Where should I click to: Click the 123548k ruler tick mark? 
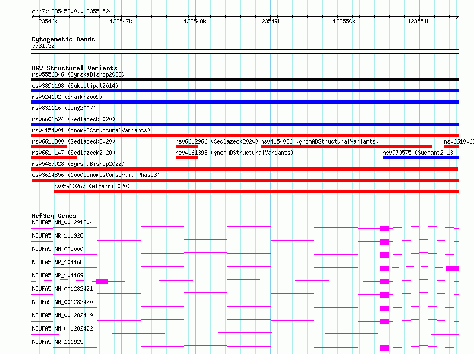click(195, 17)
